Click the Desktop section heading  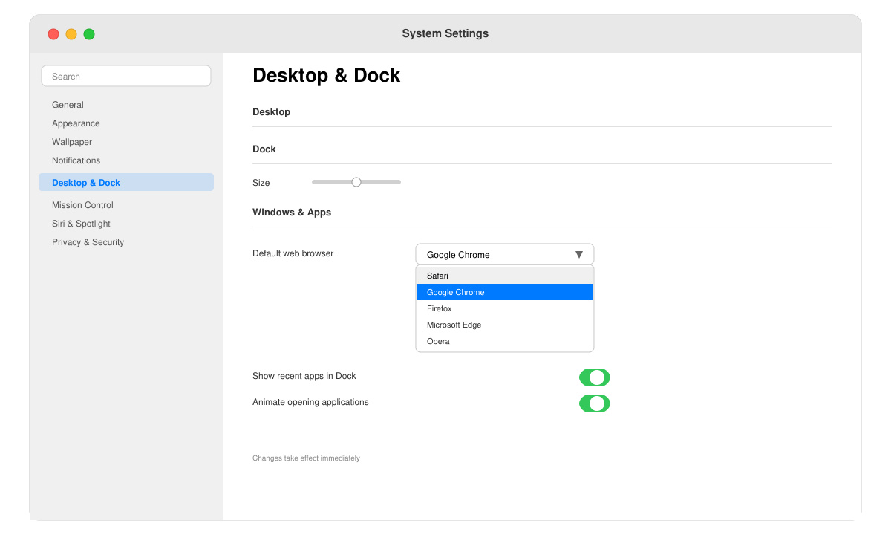click(x=272, y=112)
